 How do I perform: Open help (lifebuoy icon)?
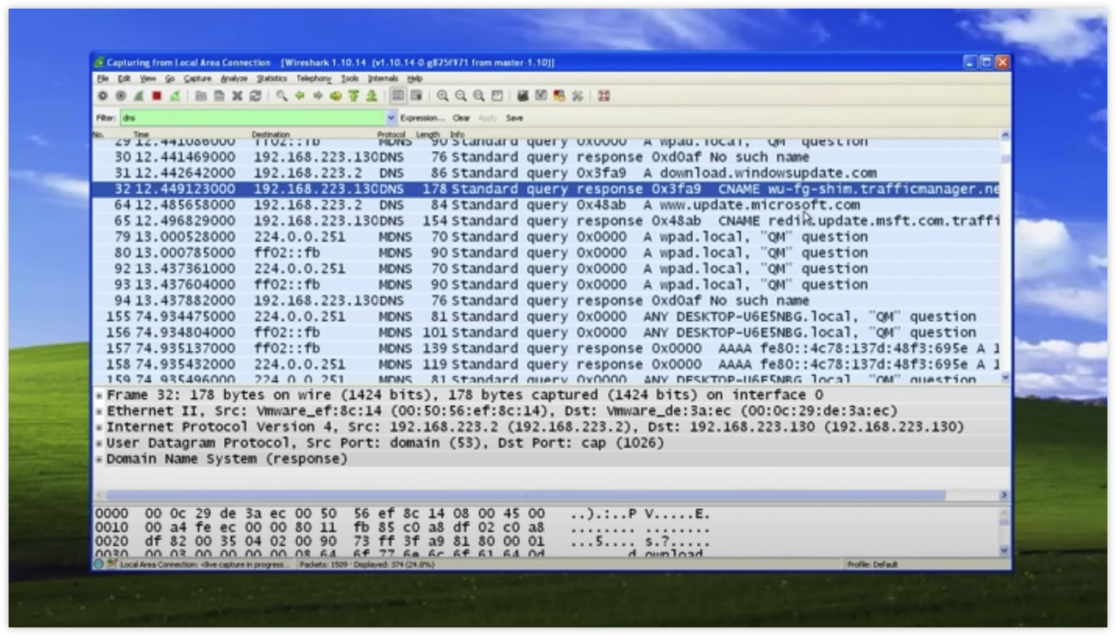click(x=603, y=96)
